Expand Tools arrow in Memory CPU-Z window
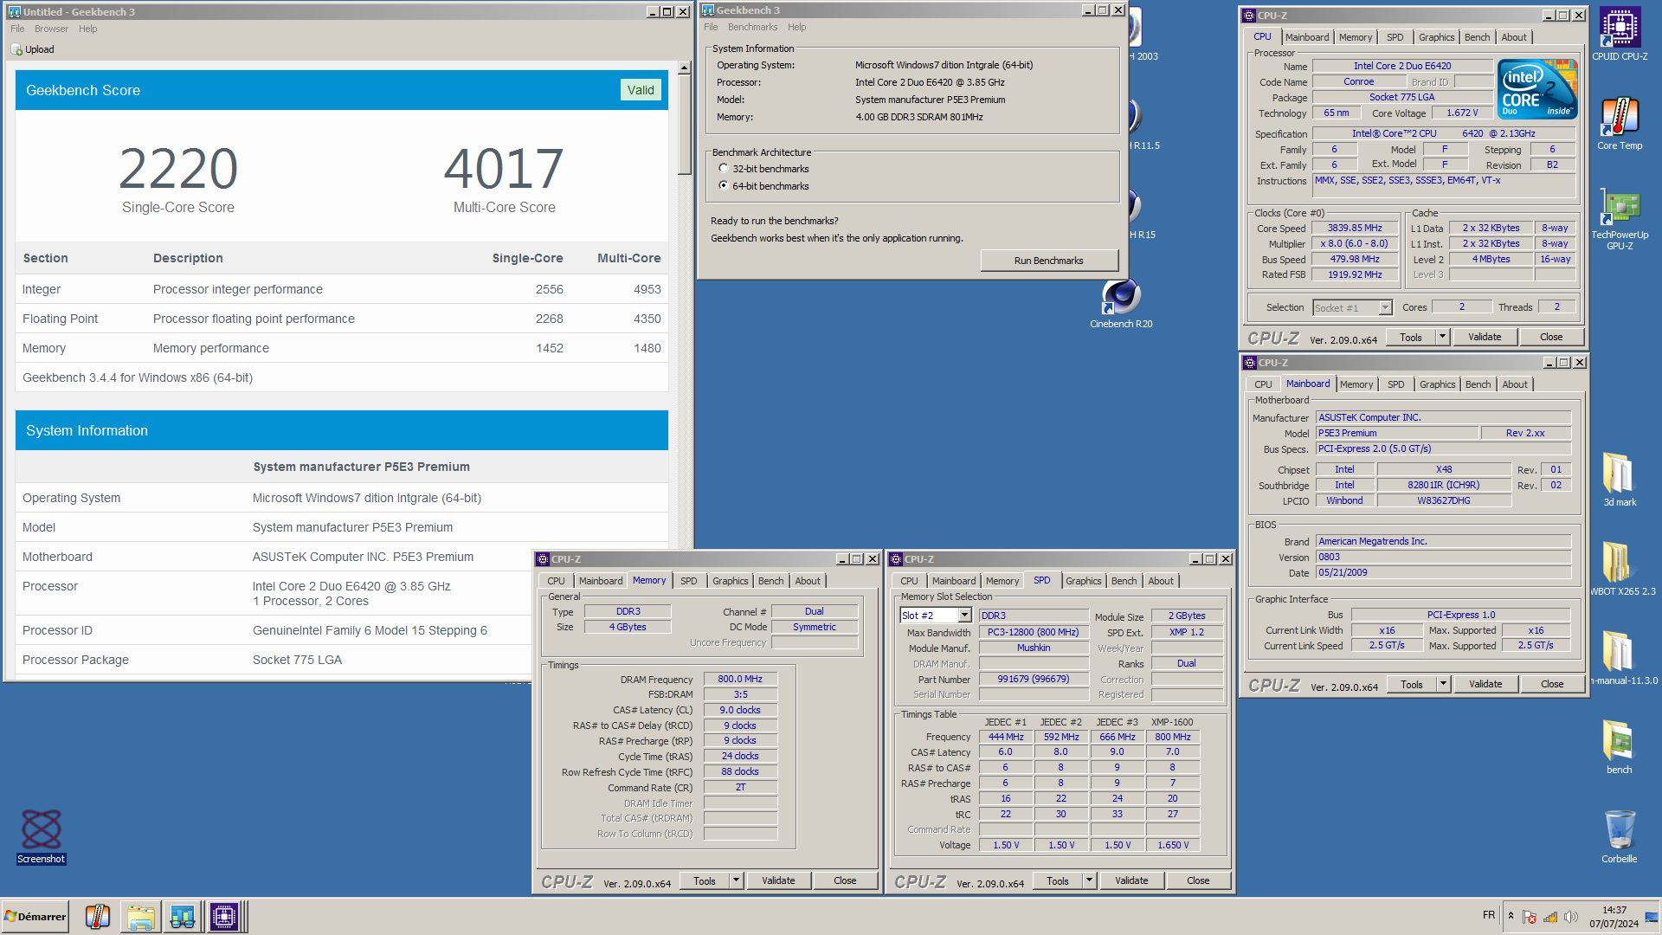Screen dimensions: 1662x935 tap(736, 880)
